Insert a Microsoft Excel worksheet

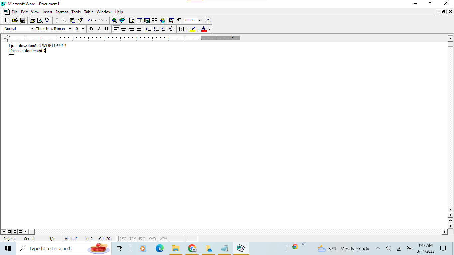[147, 20]
